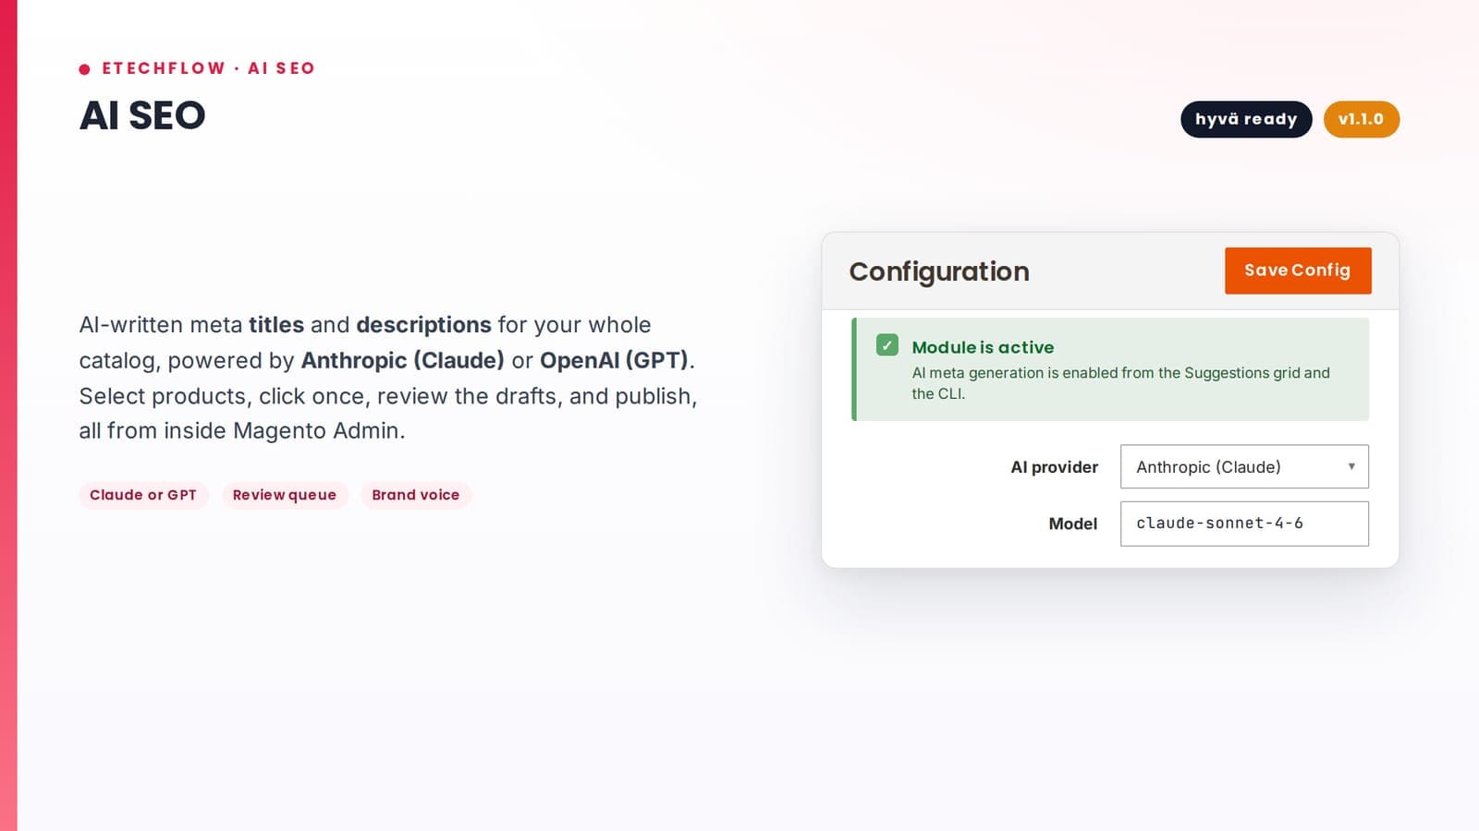This screenshot has height=831, width=1479.
Task: Click the 'Module is active' status heading
Action: click(x=983, y=347)
